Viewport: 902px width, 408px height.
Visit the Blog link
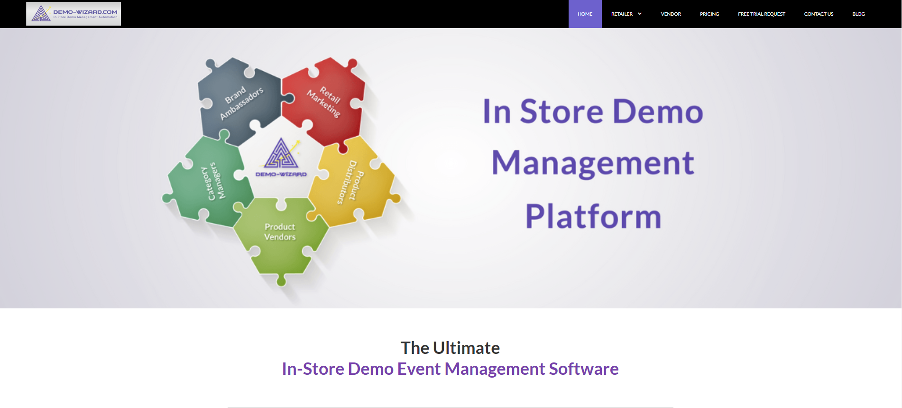pyautogui.click(x=858, y=14)
